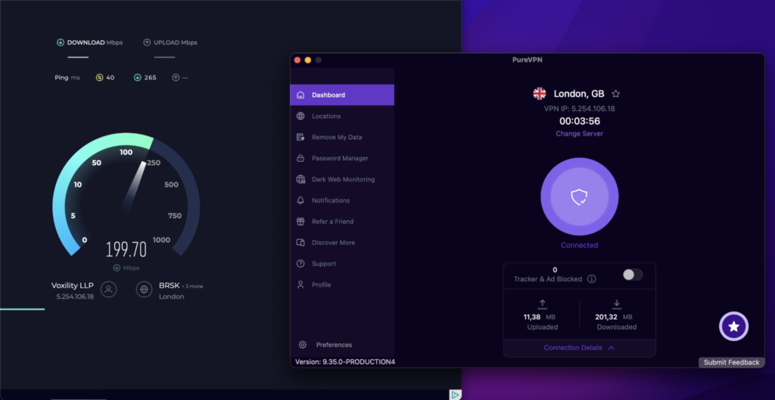Click the ad choices icon at bottom
Screen dimensions: 775x400
[455, 395]
